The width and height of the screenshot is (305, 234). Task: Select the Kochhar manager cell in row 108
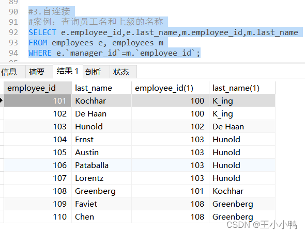click(242, 191)
